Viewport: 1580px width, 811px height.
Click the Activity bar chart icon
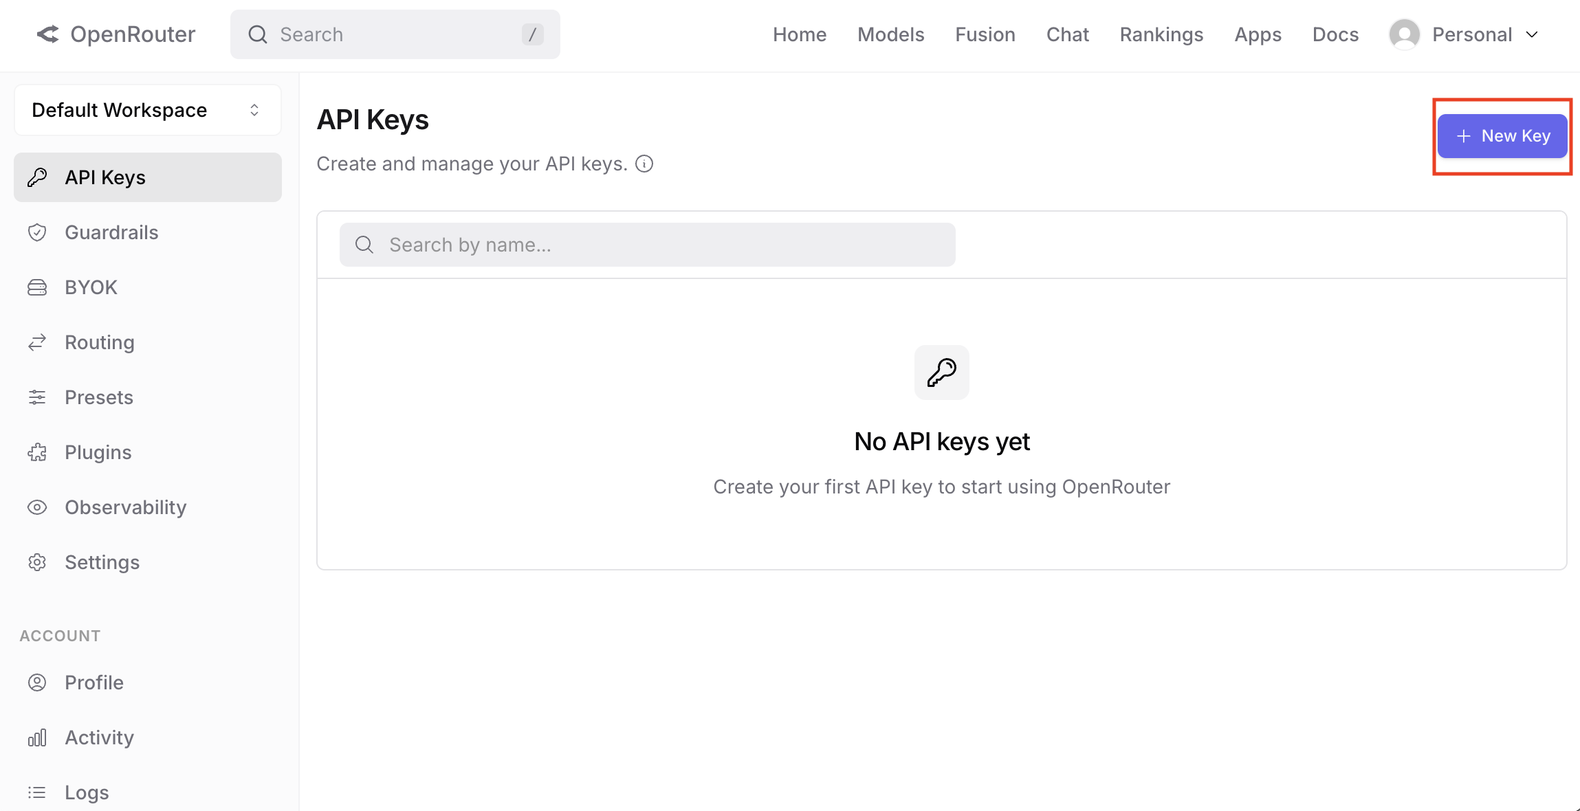coord(37,737)
